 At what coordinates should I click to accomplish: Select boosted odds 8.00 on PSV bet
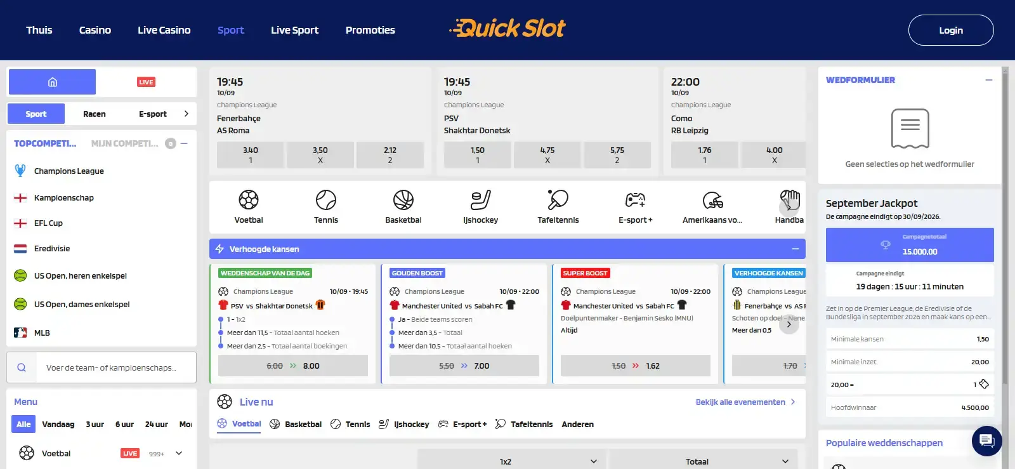(x=293, y=366)
